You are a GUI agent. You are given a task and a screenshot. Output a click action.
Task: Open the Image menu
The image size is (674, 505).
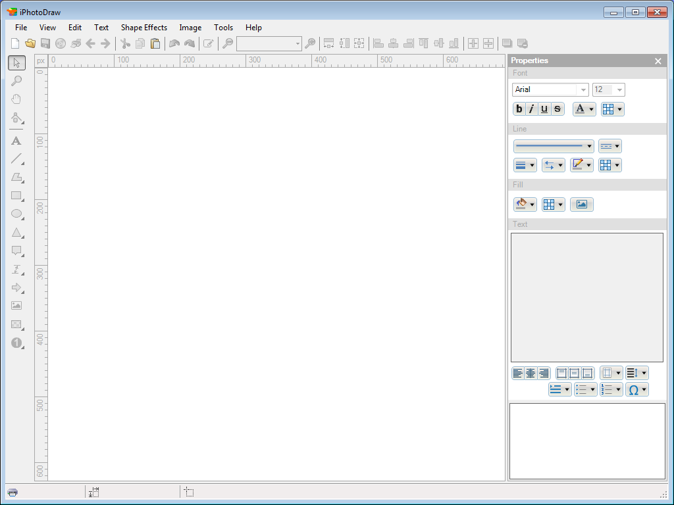(190, 28)
